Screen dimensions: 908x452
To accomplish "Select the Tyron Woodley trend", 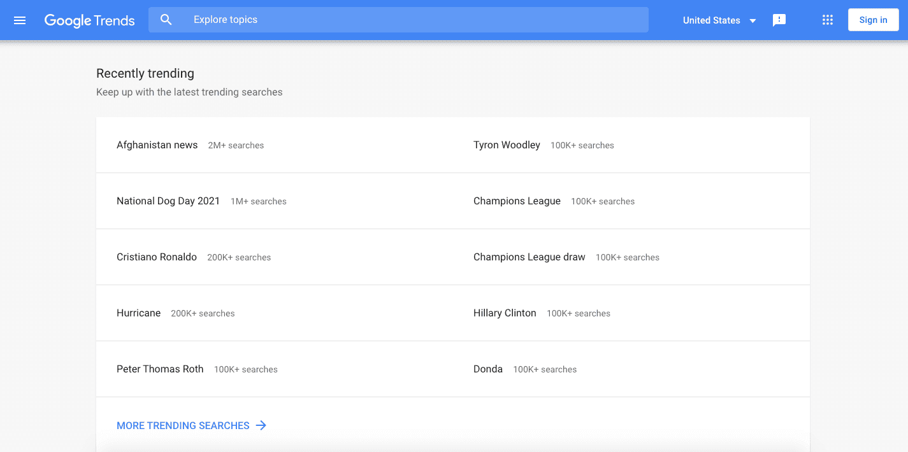I will point(507,145).
